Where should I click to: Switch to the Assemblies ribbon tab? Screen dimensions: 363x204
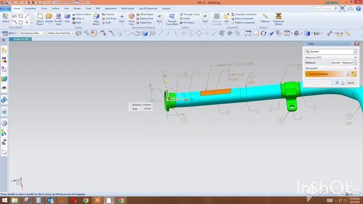click(30, 8)
